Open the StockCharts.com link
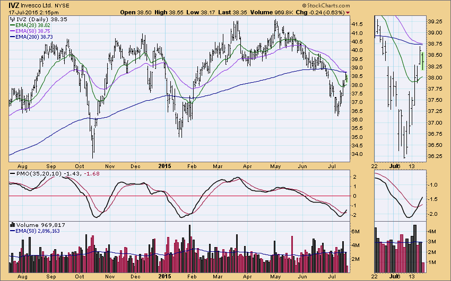 coord(328,5)
